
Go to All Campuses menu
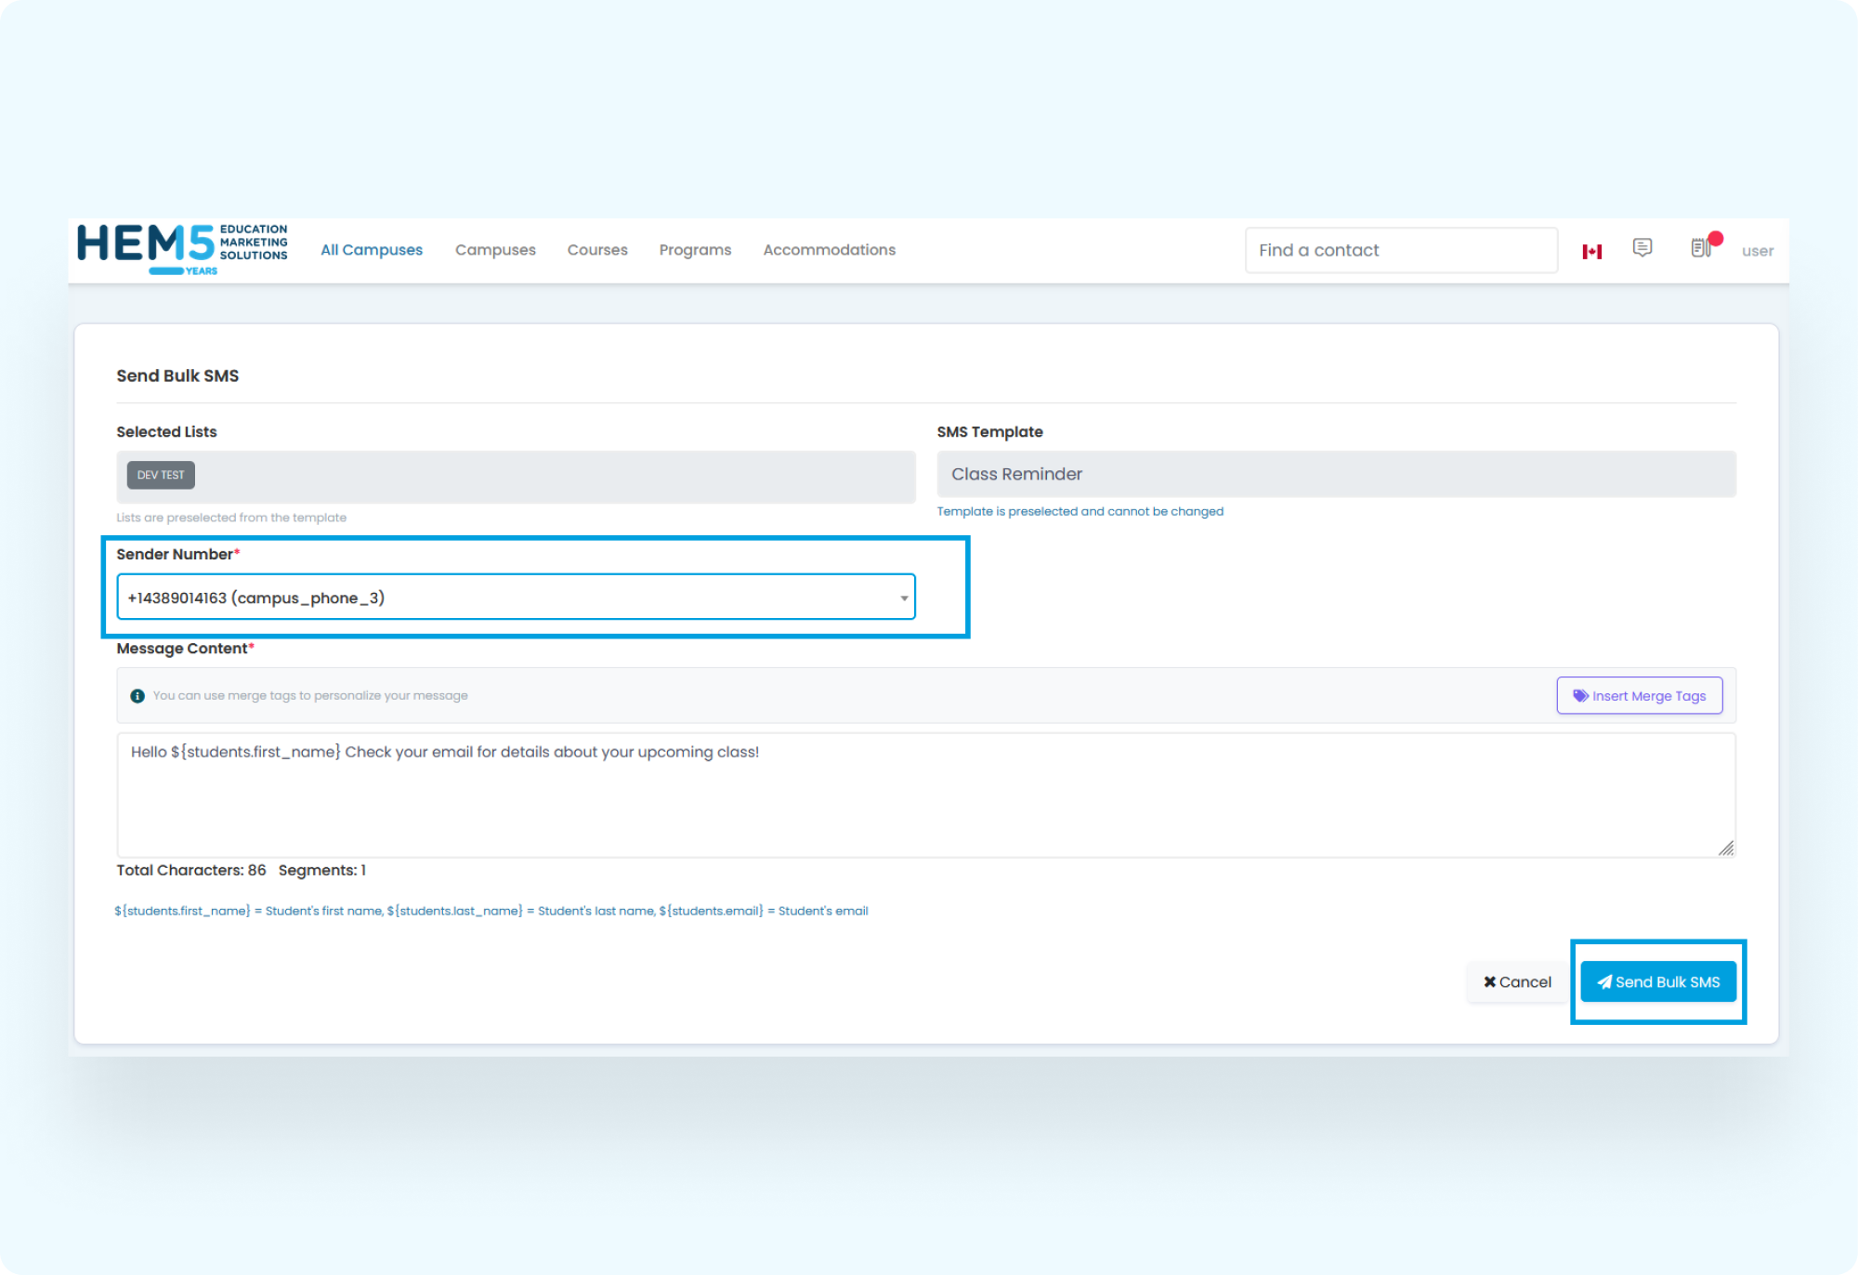(x=372, y=250)
